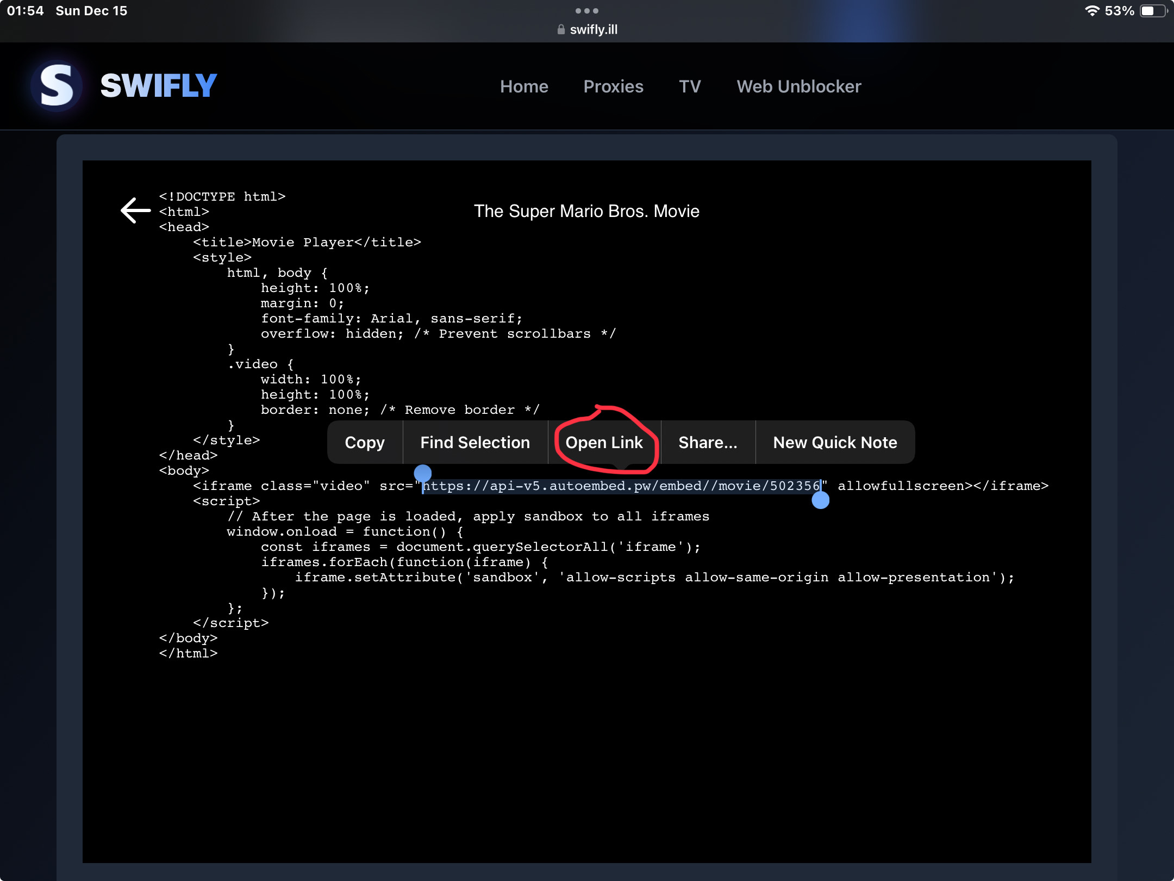
Task: Select Open Link in the popup menu
Action: 604,442
